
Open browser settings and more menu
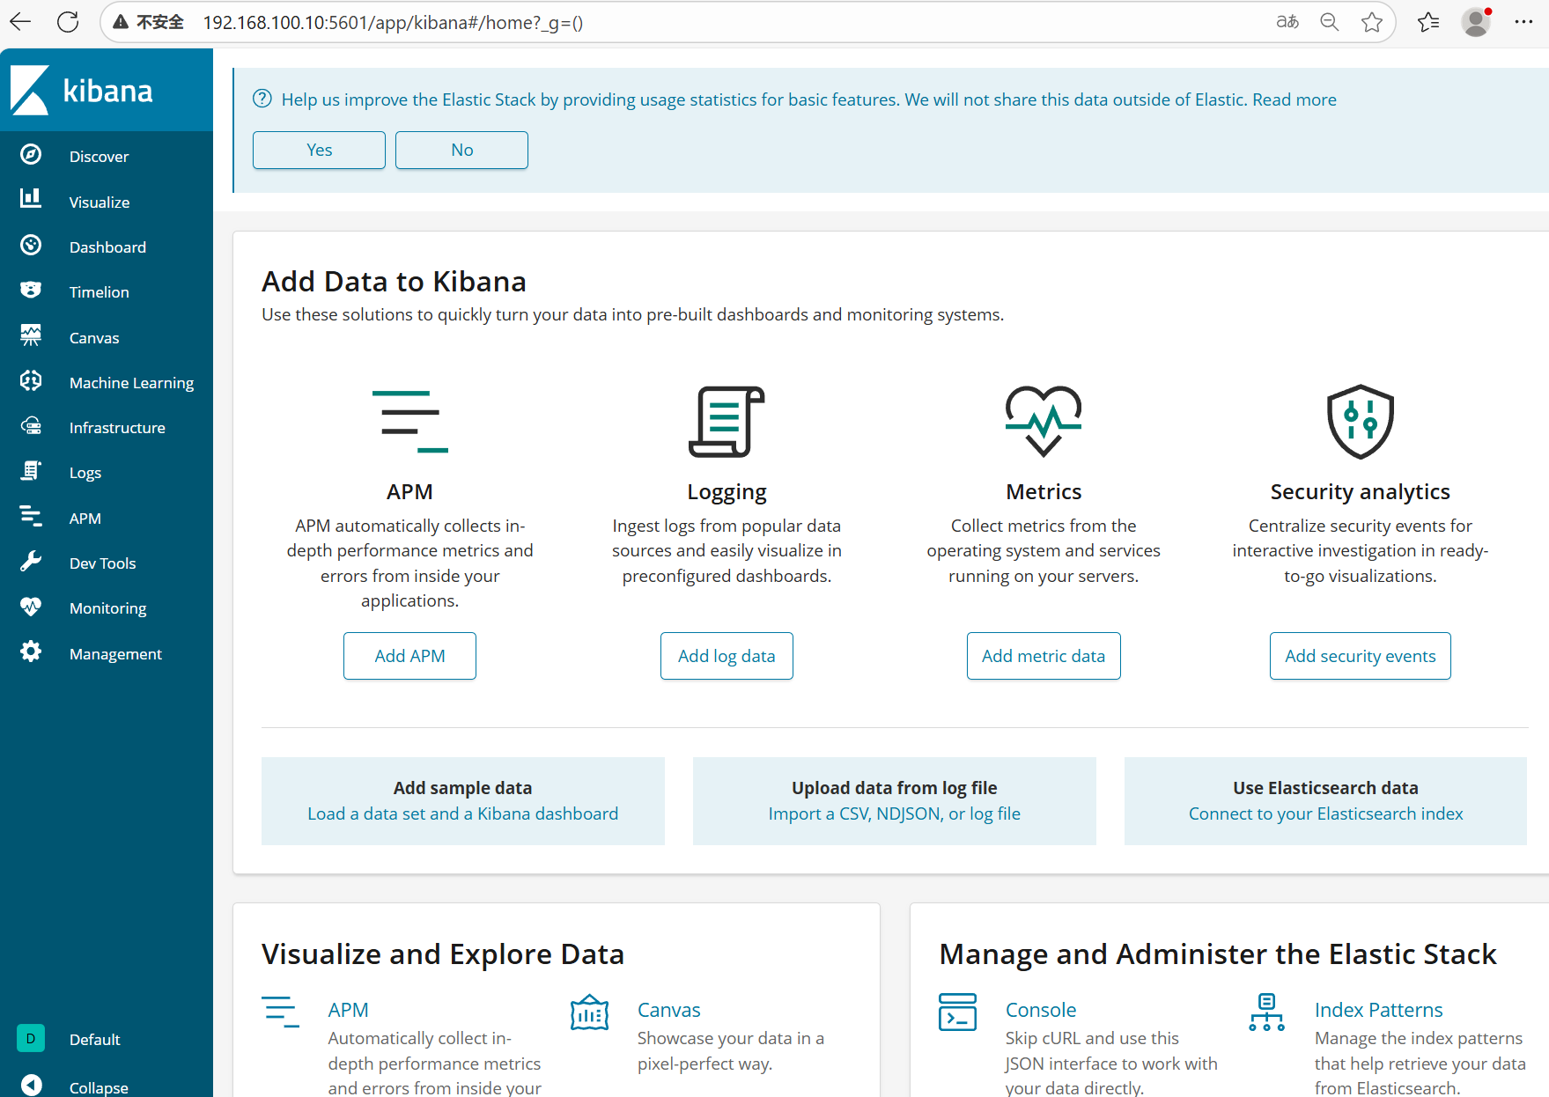coord(1523,22)
